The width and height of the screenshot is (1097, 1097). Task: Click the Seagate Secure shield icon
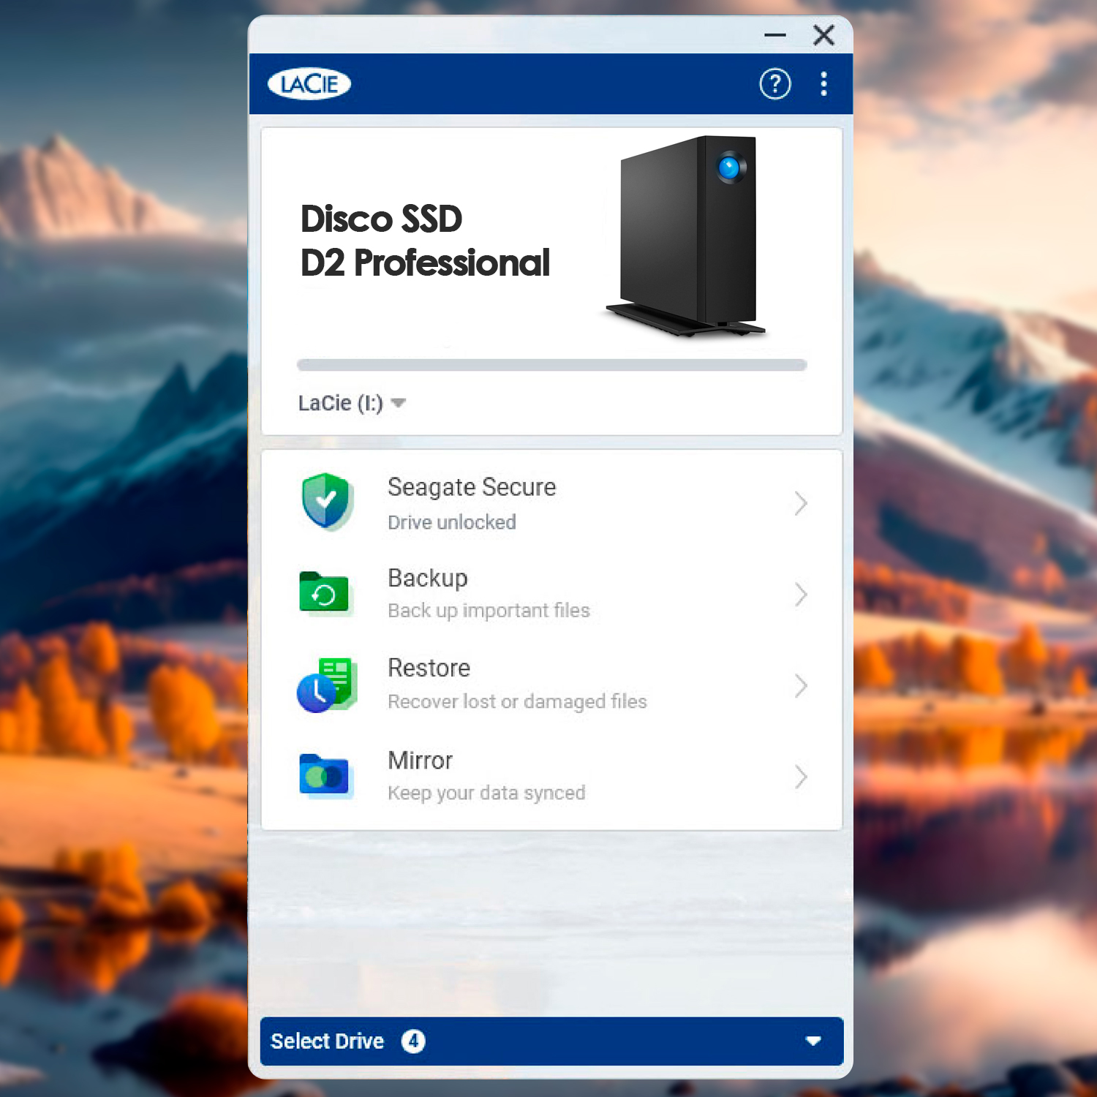pyautogui.click(x=326, y=501)
